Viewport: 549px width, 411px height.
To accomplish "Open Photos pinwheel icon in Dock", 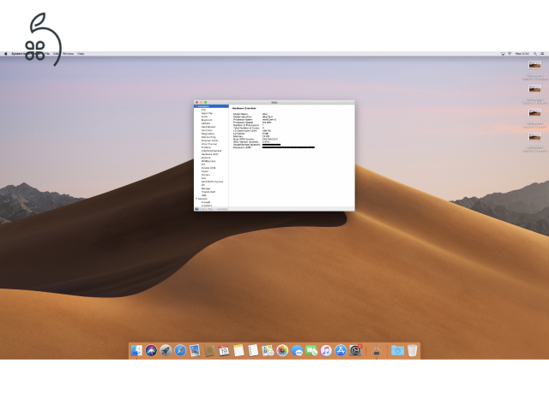I will click(282, 350).
